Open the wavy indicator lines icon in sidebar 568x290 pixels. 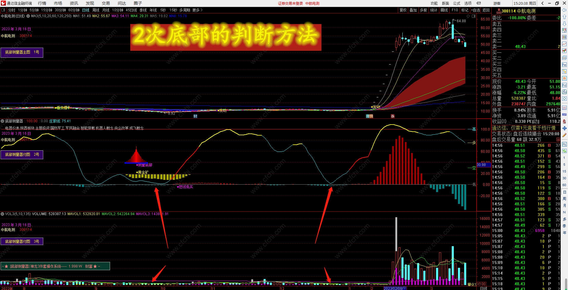pyautogui.click(x=564, y=108)
